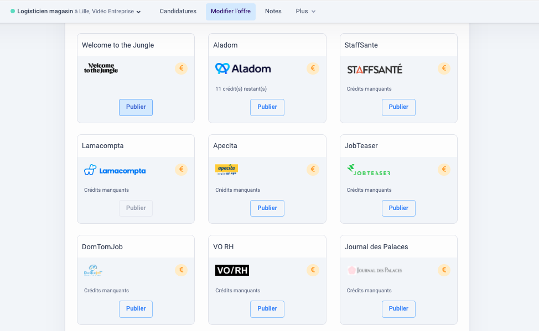Click the euro icon on Welcome to the Jungle card
This screenshot has height=331, width=539.
pyautogui.click(x=181, y=69)
